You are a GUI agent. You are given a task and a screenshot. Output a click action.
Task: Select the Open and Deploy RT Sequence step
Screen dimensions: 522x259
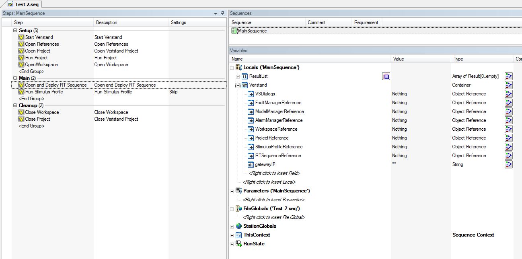coord(55,85)
